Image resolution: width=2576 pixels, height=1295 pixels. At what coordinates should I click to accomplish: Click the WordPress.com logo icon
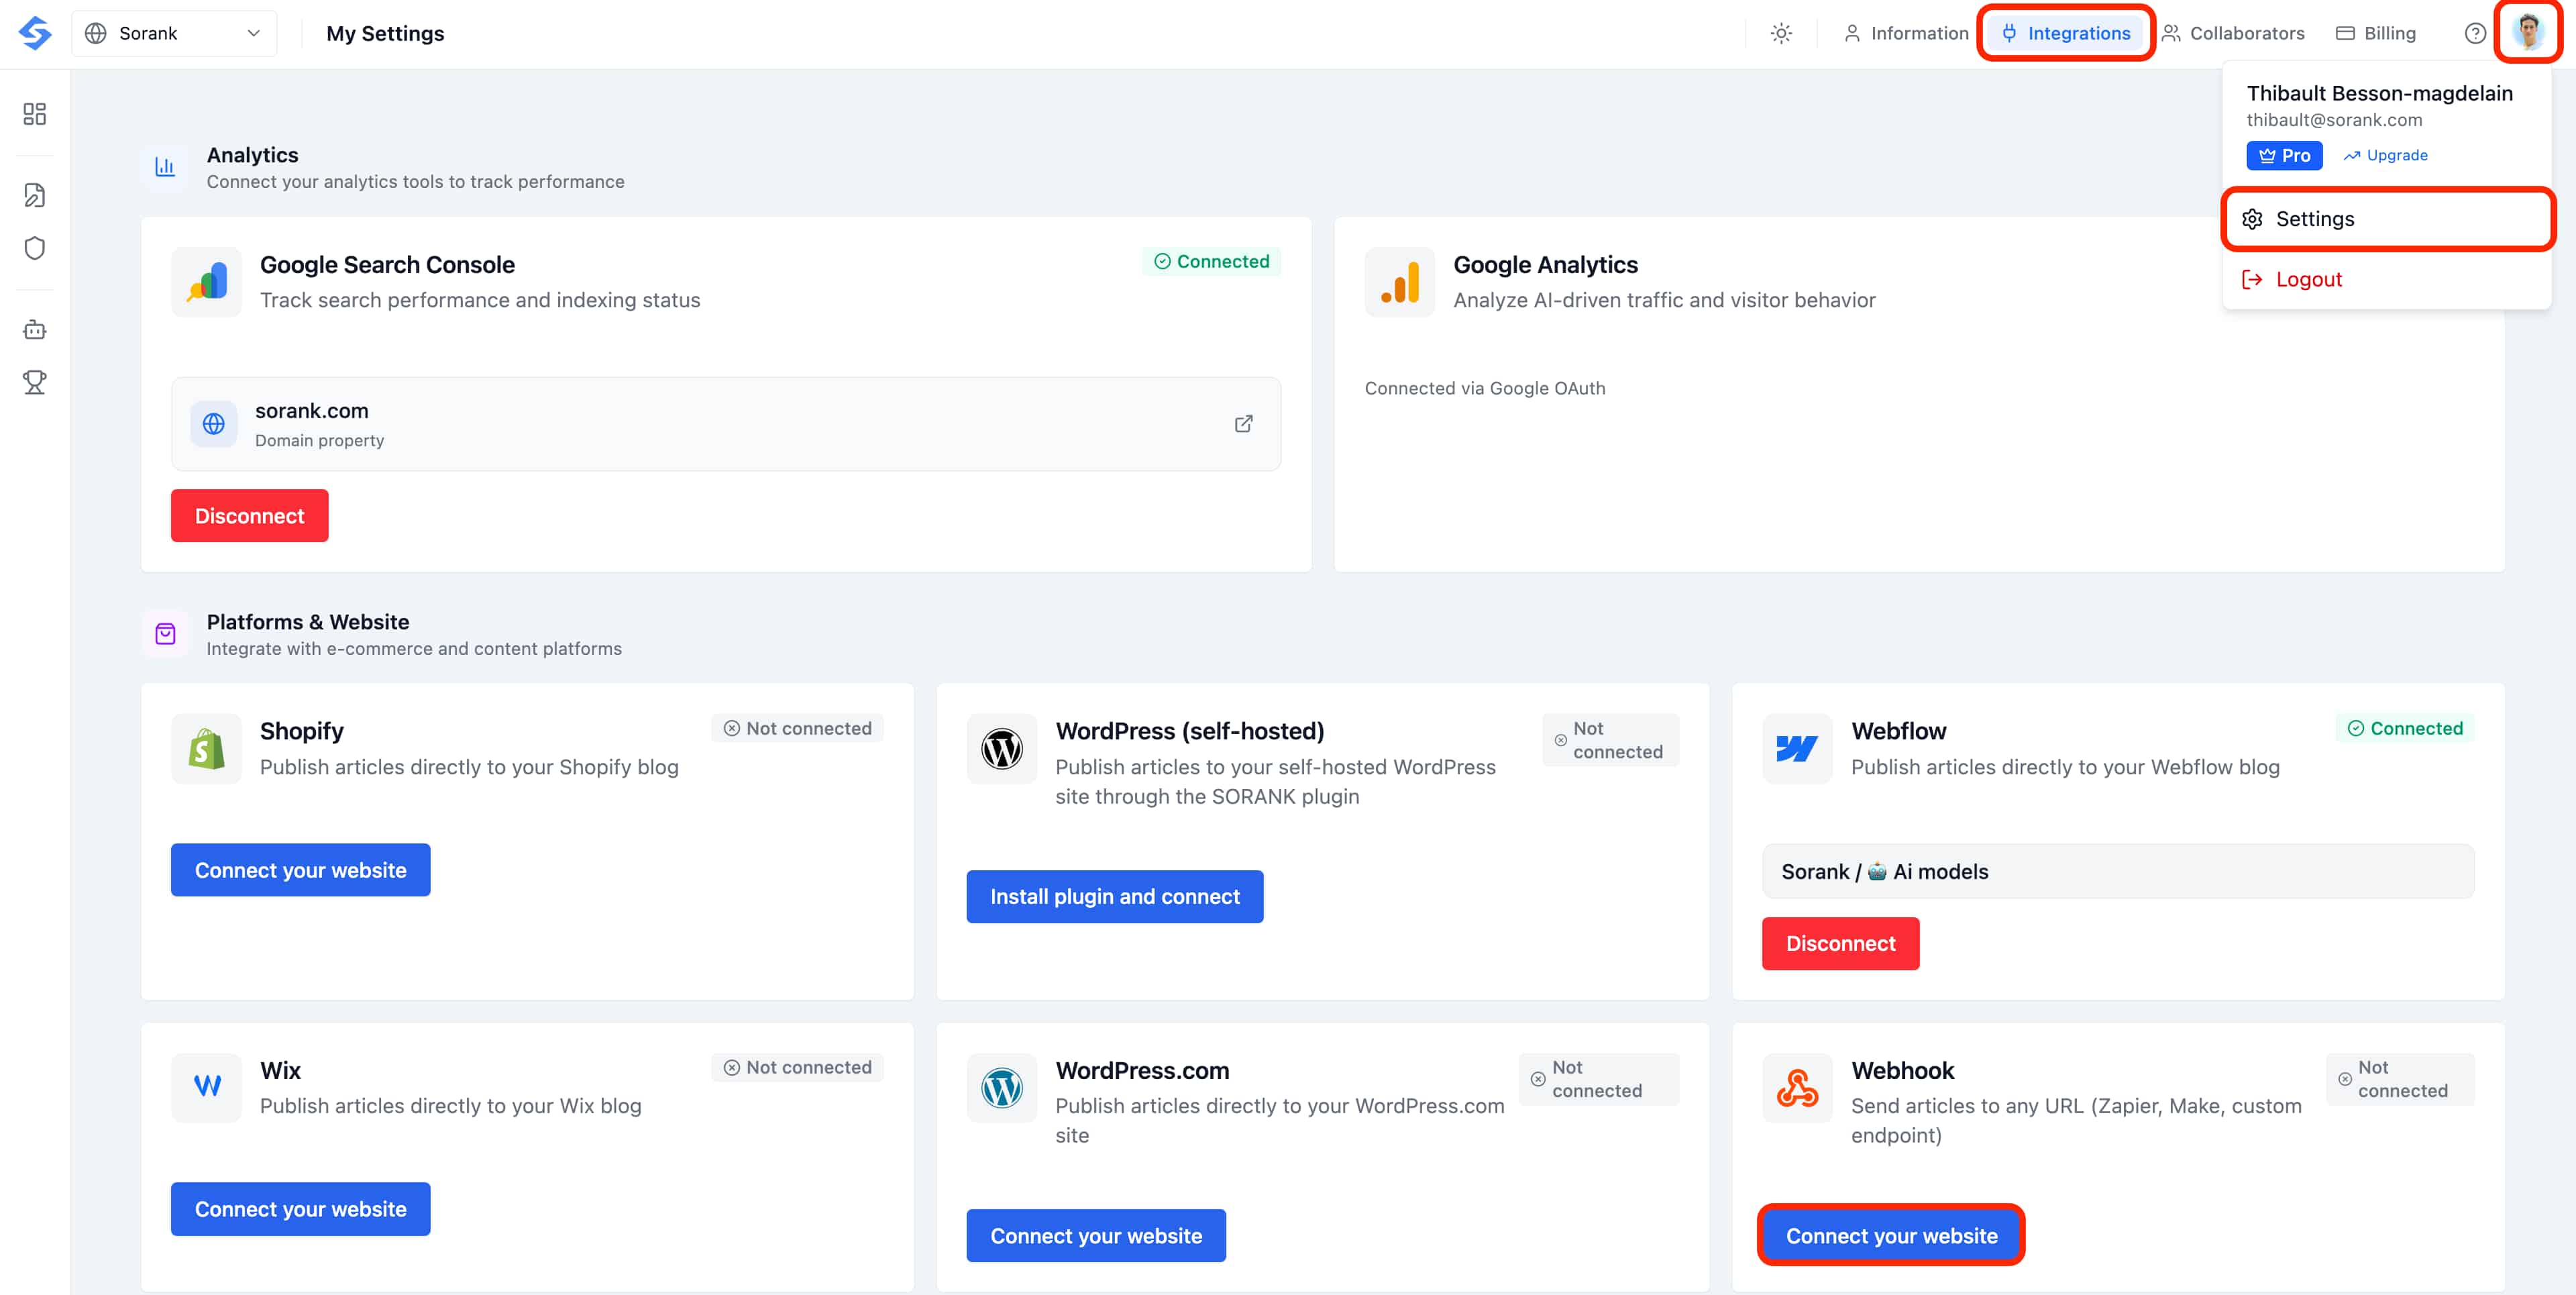[x=1001, y=1087]
